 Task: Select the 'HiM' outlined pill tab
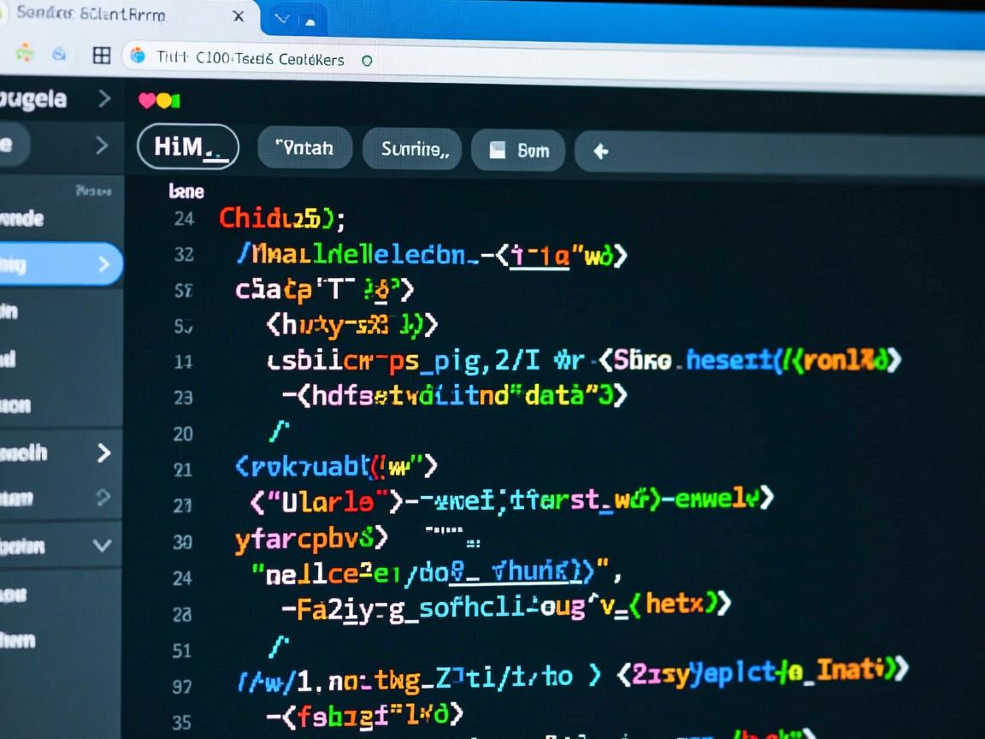187,147
